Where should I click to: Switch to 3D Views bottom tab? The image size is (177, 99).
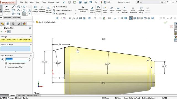click(x=21, y=95)
